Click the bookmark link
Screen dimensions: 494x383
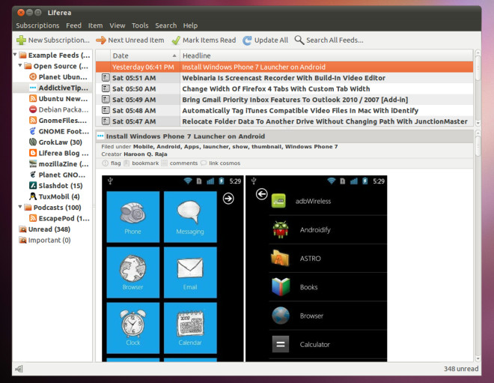pos(145,163)
